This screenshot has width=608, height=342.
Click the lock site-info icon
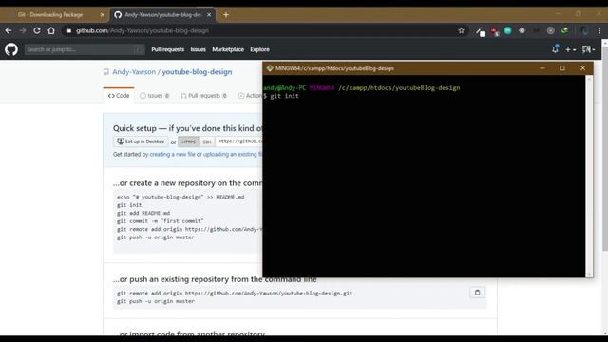tap(69, 30)
